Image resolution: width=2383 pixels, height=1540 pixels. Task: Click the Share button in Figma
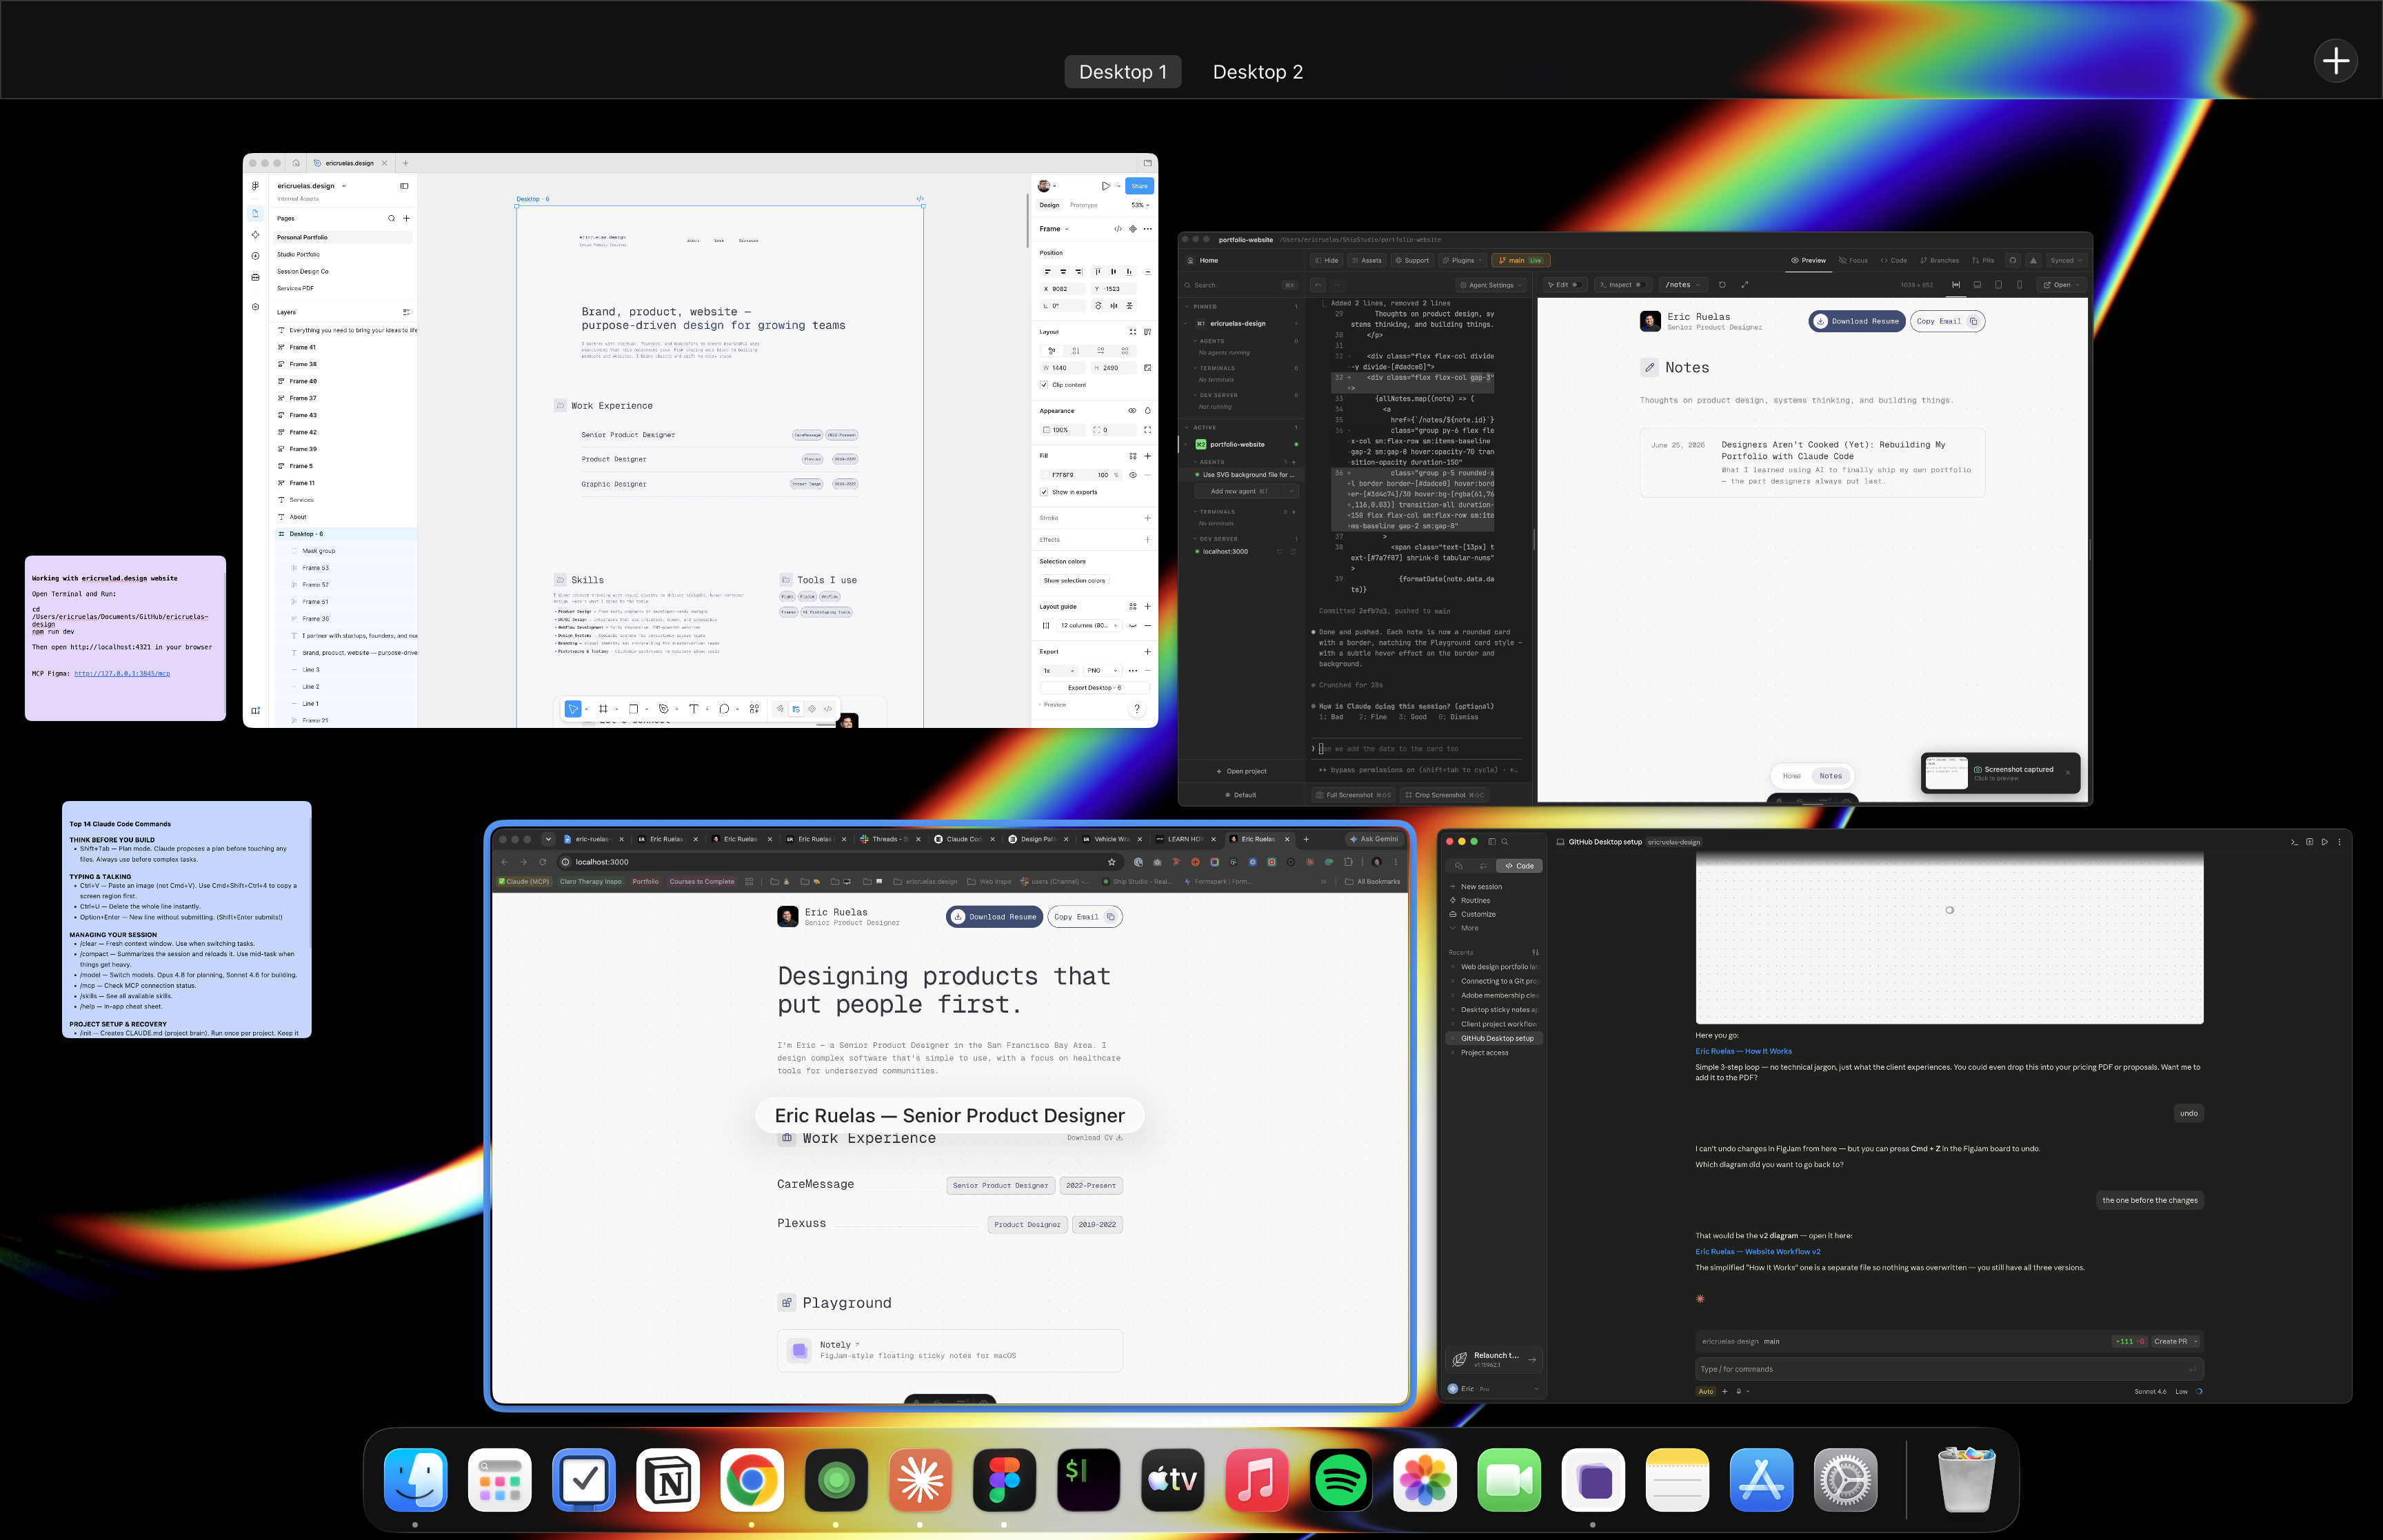tap(1139, 186)
